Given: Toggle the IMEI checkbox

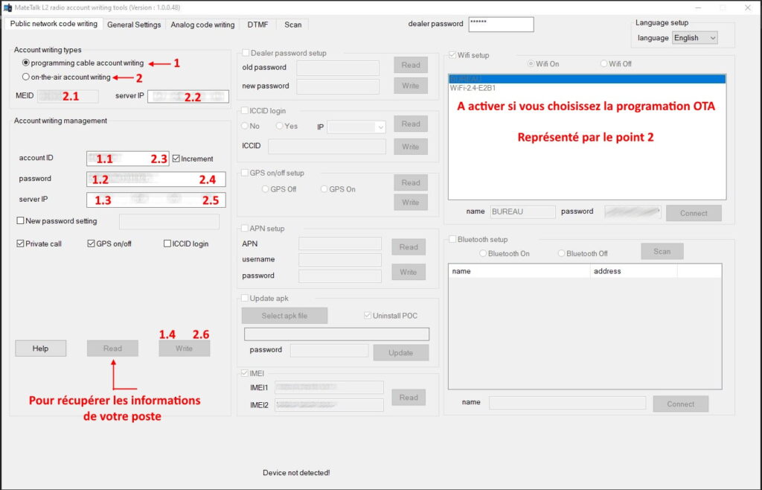Looking at the screenshot, I should click(x=246, y=372).
